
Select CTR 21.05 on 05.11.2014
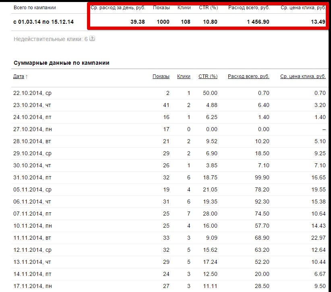[x=210, y=189]
